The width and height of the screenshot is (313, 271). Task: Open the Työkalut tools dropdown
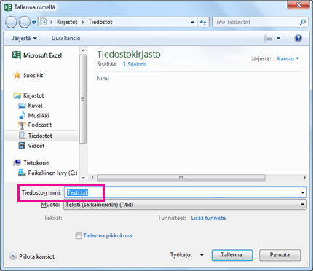coord(187,255)
